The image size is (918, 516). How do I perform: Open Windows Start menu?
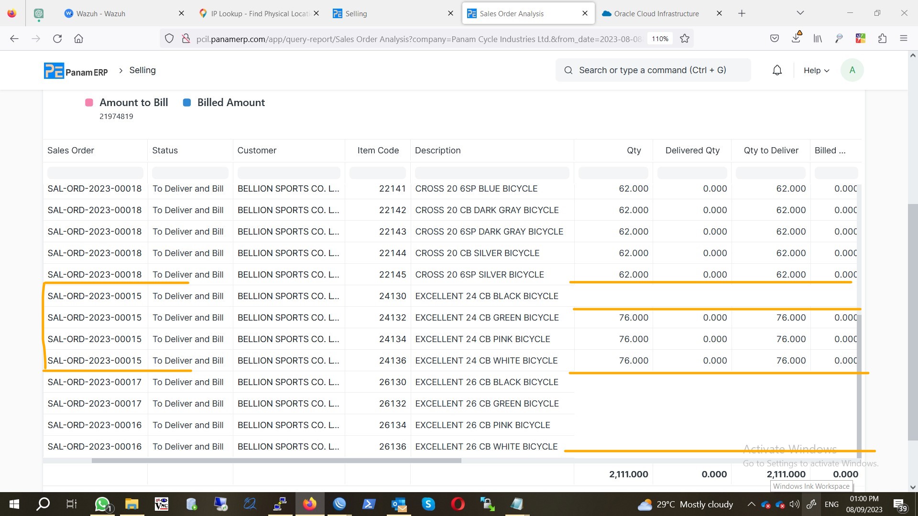click(14, 504)
